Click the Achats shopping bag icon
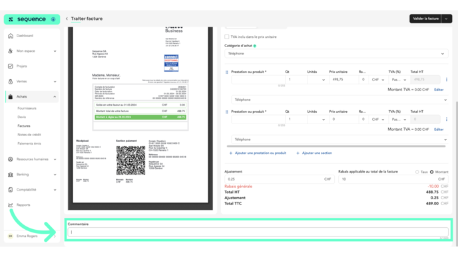The width and height of the screenshot is (458, 257). coord(11,97)
